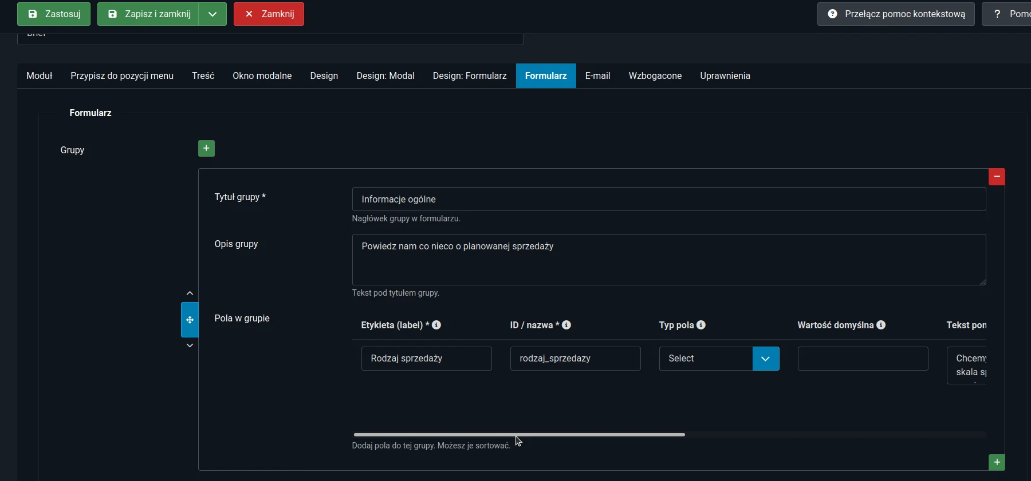Click the green add field plus icon at bottom
The height and width of the screenshot is (481, 1031).
click(997, 462)
